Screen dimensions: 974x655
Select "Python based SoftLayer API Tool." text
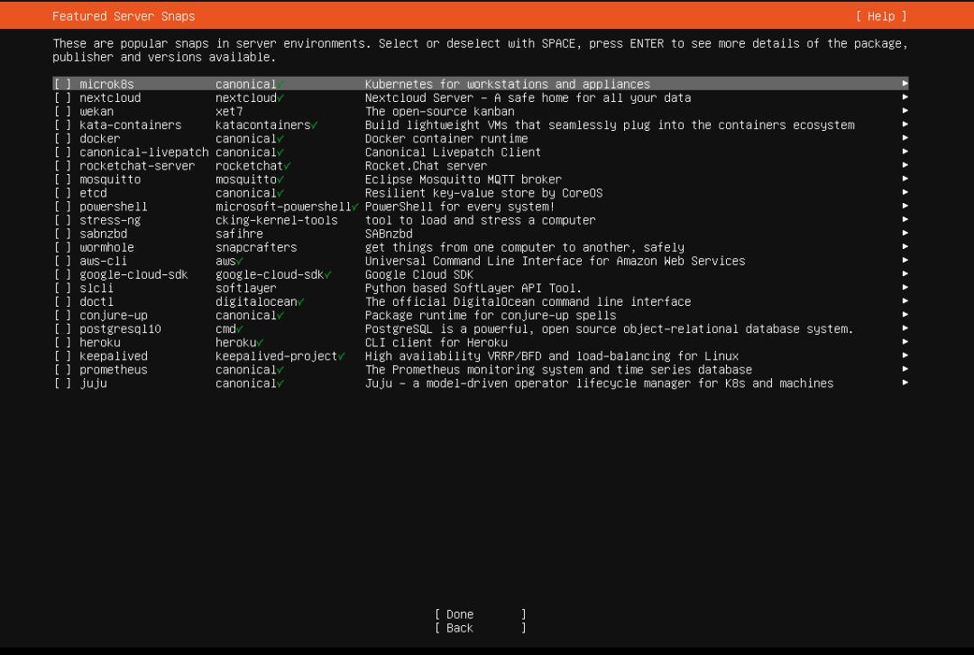click(473, 289)
